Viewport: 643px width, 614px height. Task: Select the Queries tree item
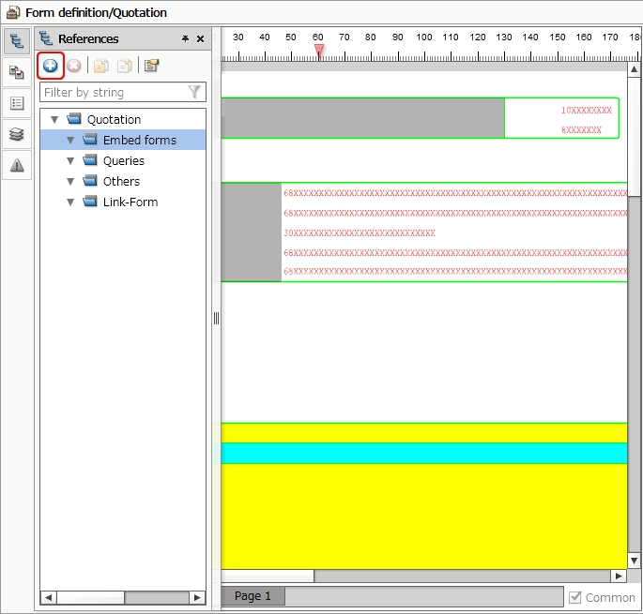(x=124, y=160)
